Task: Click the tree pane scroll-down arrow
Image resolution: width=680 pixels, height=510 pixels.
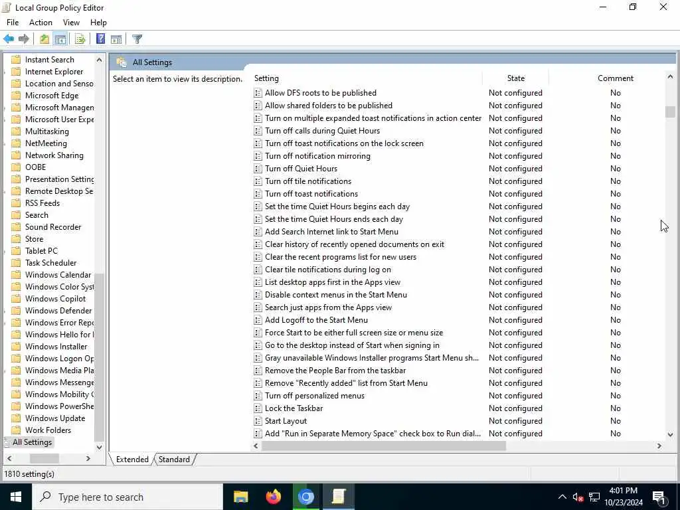Action: (x=100, y=447)
